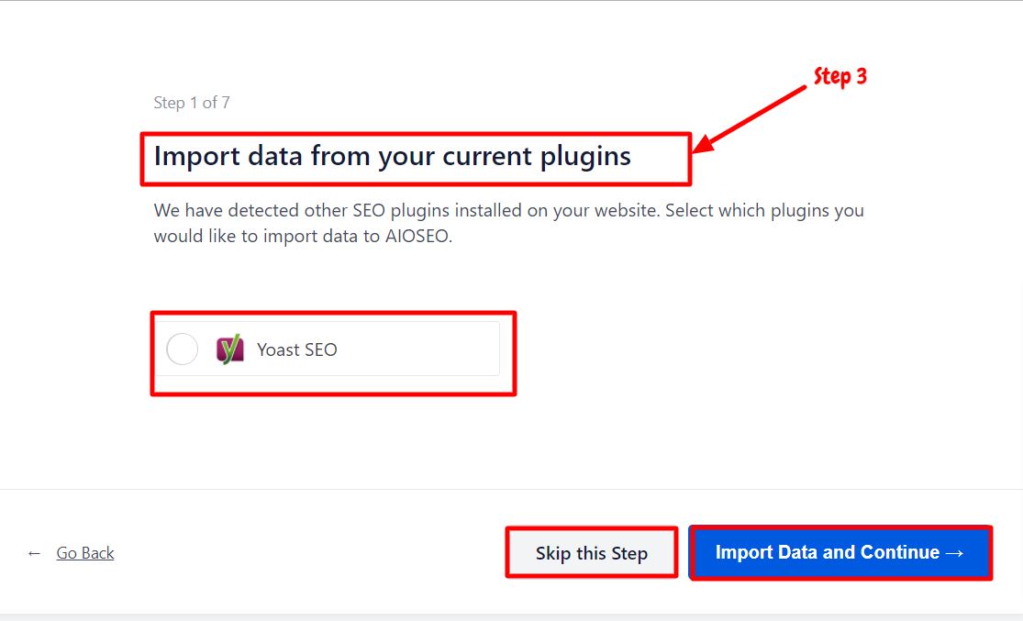
Task: Follow the Go Back link
Action: (84, 553)
